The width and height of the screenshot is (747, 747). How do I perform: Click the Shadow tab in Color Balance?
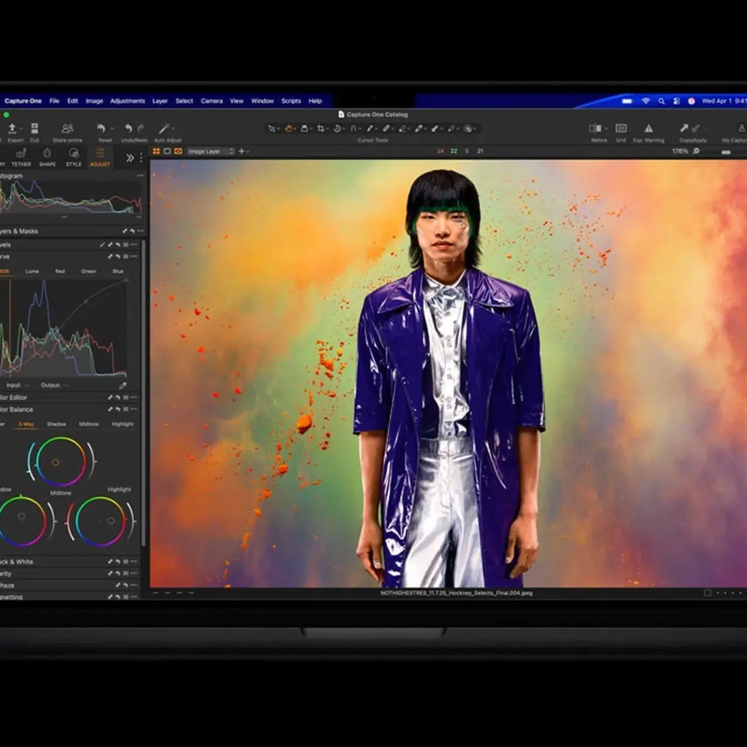(57, 424)
